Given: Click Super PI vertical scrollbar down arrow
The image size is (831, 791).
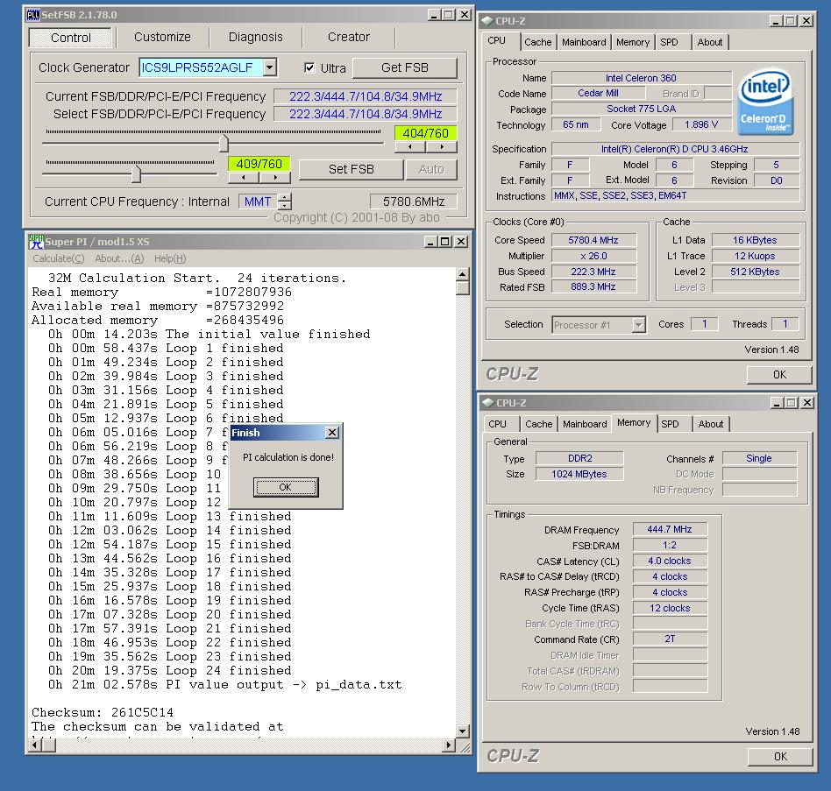Looking at the screenshot, I should [462, 731].
